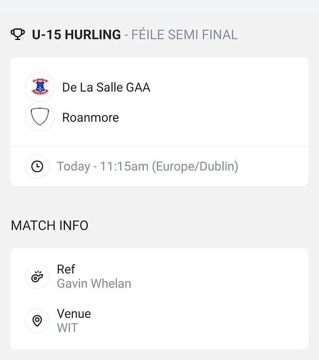
Task: Open the De La Salle GAA team name
Action: click(106, 87)
